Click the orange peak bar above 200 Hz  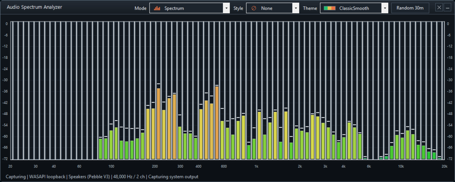[x=158, y=124]
